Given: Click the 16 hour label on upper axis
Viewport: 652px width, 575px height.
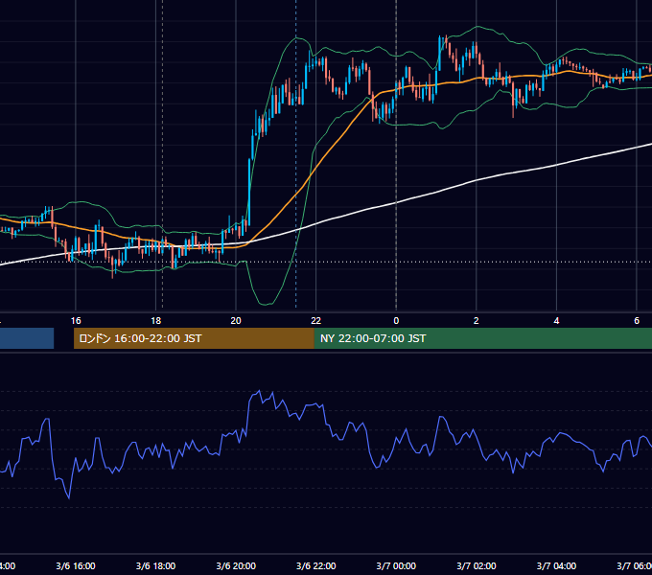Looking at the screenshot, I should [76, 321].
